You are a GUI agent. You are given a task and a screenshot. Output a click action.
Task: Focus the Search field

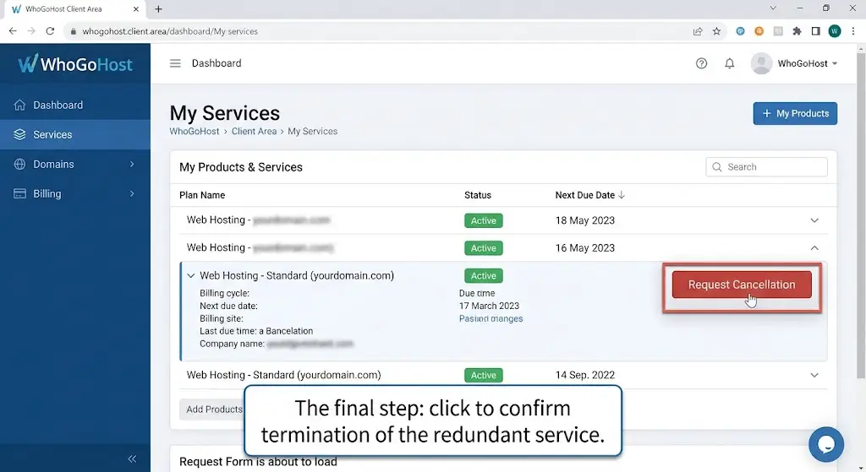(x=766, y=167)
